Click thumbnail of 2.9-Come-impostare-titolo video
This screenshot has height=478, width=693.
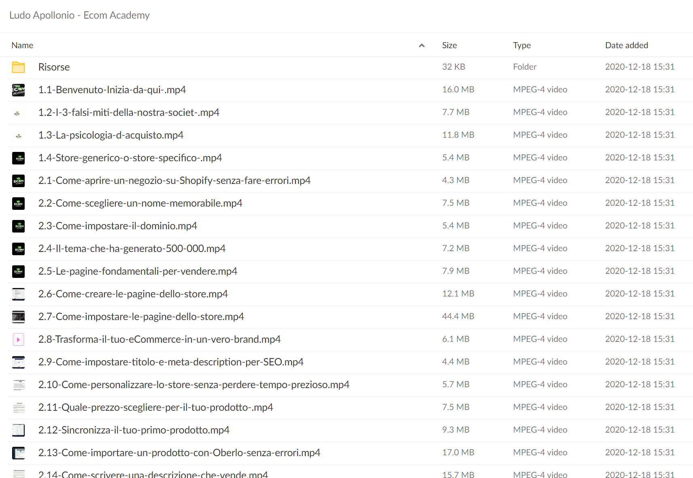18,362
